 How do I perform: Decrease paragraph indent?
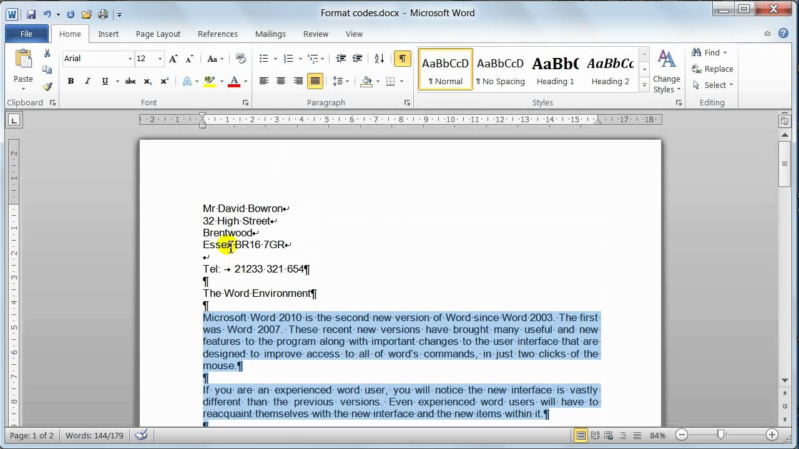(341, 59)
